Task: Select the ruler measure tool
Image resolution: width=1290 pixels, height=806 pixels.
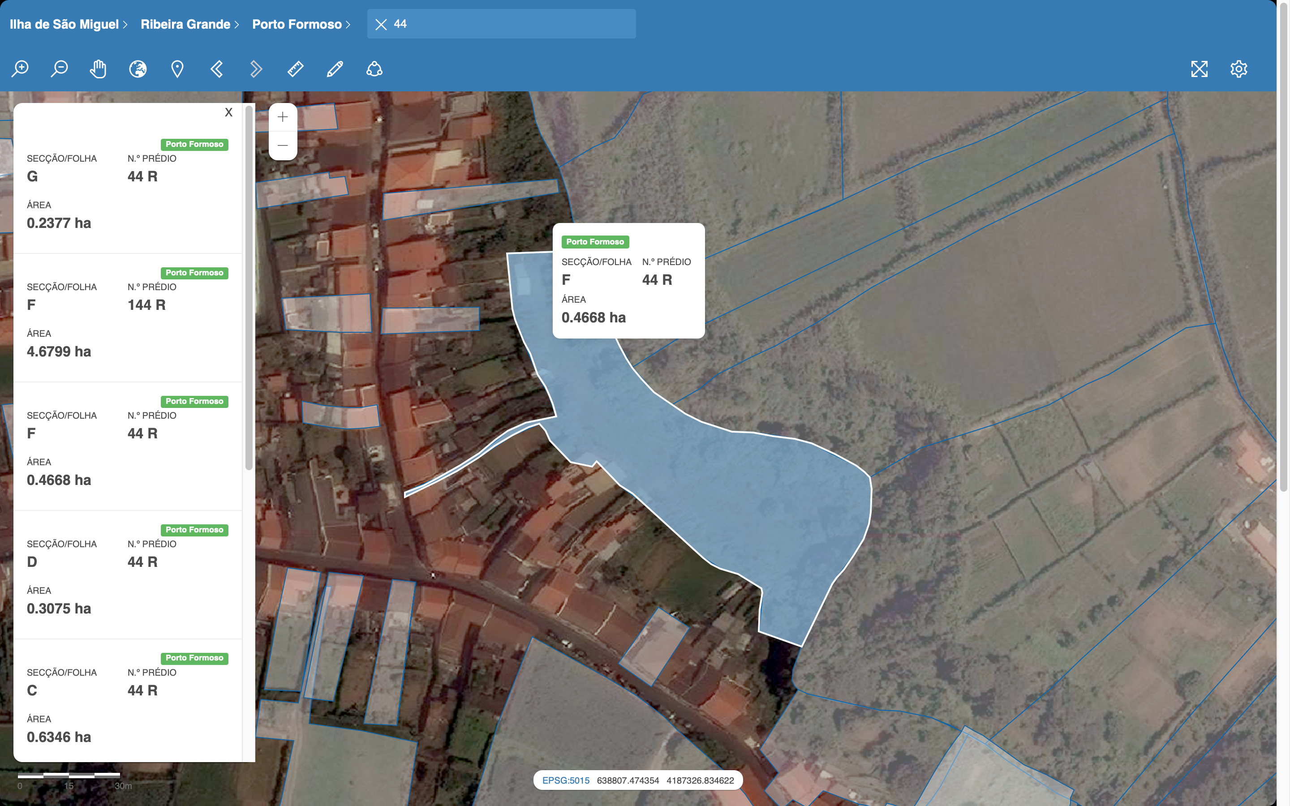Action: coord(295,69)
